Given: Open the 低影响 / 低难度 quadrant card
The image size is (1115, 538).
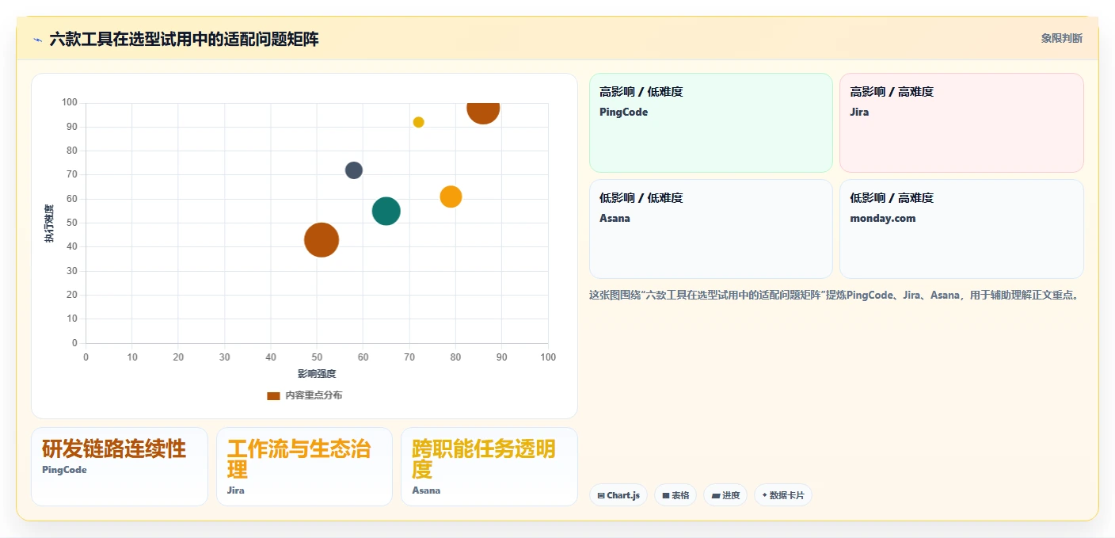Looking at the screenshot, I should (x=710, y=229).
